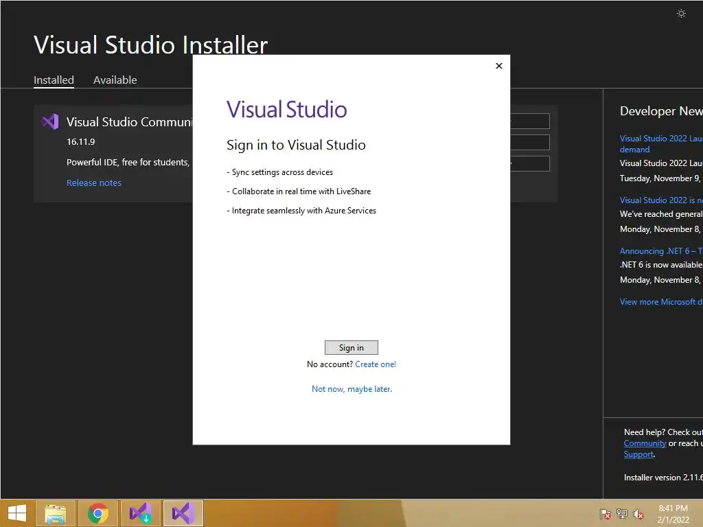
Task: Click the Developer News heading
Action: pos(661,111)
